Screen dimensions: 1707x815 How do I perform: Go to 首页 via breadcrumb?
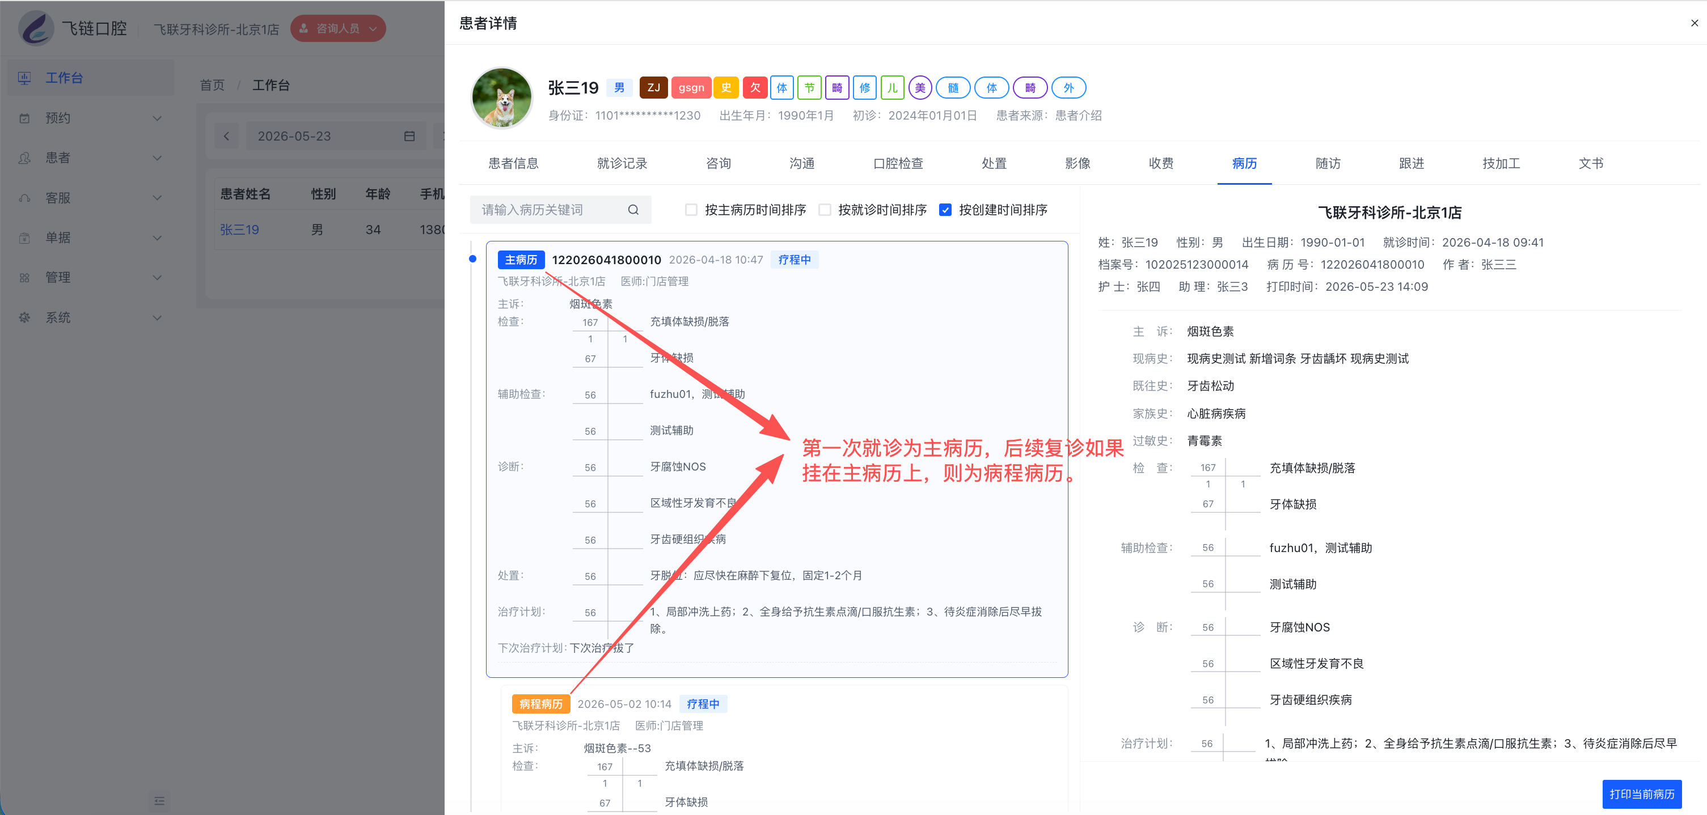212,86
